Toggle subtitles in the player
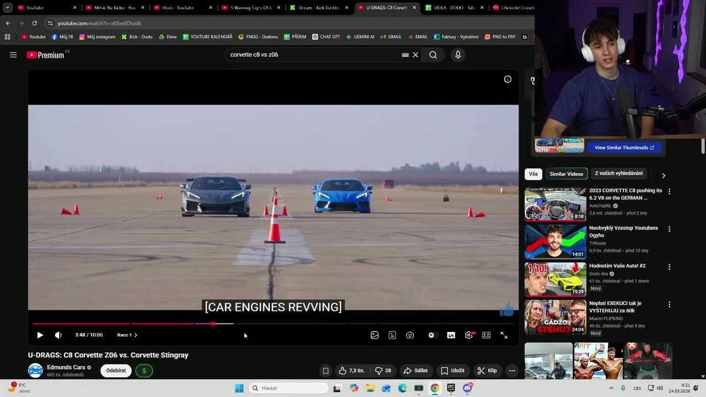706x397 pixels. point(451,335)
